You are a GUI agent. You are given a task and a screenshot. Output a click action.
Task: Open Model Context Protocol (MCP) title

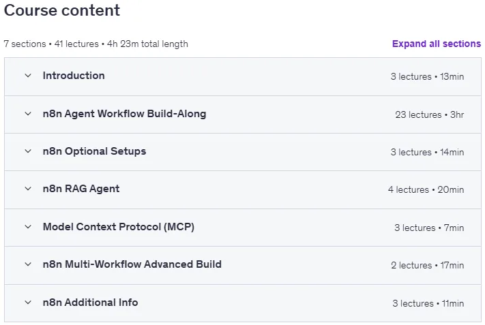click(119, 227)
